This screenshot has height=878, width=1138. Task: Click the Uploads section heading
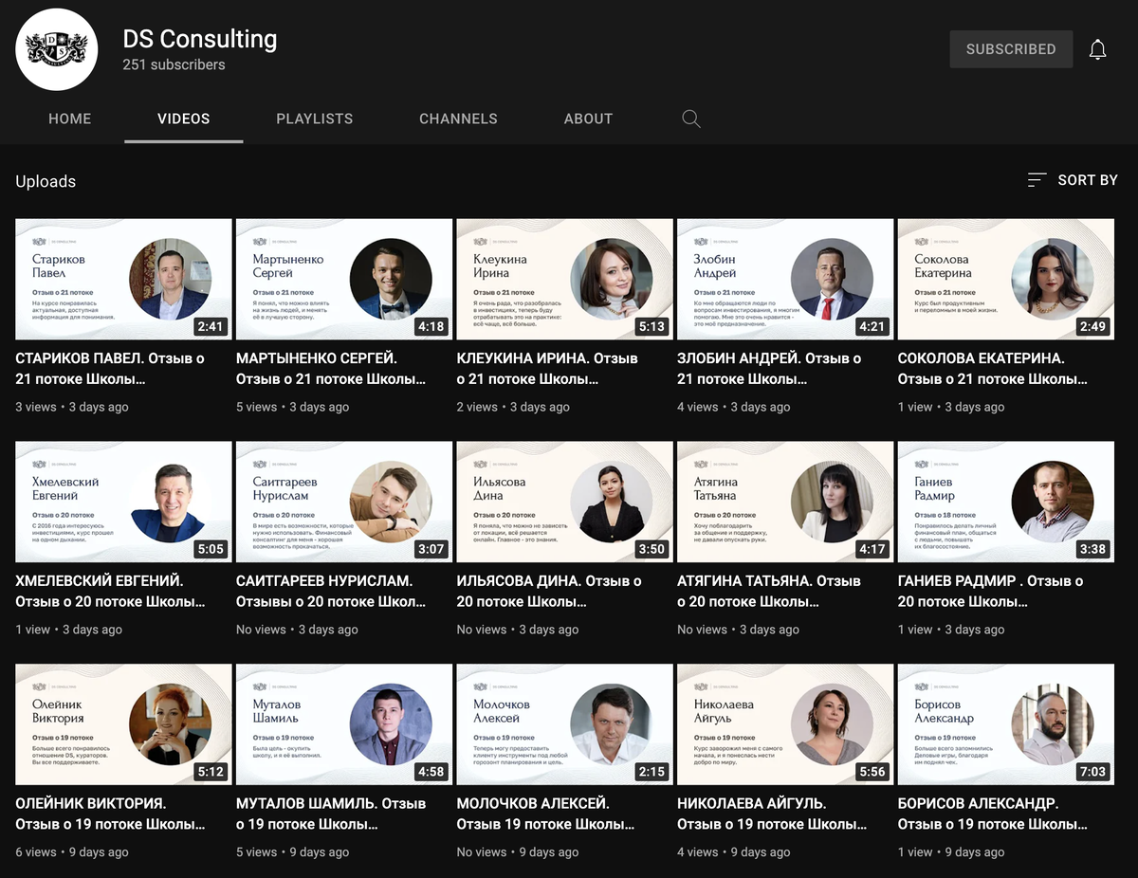click(46, 181)
